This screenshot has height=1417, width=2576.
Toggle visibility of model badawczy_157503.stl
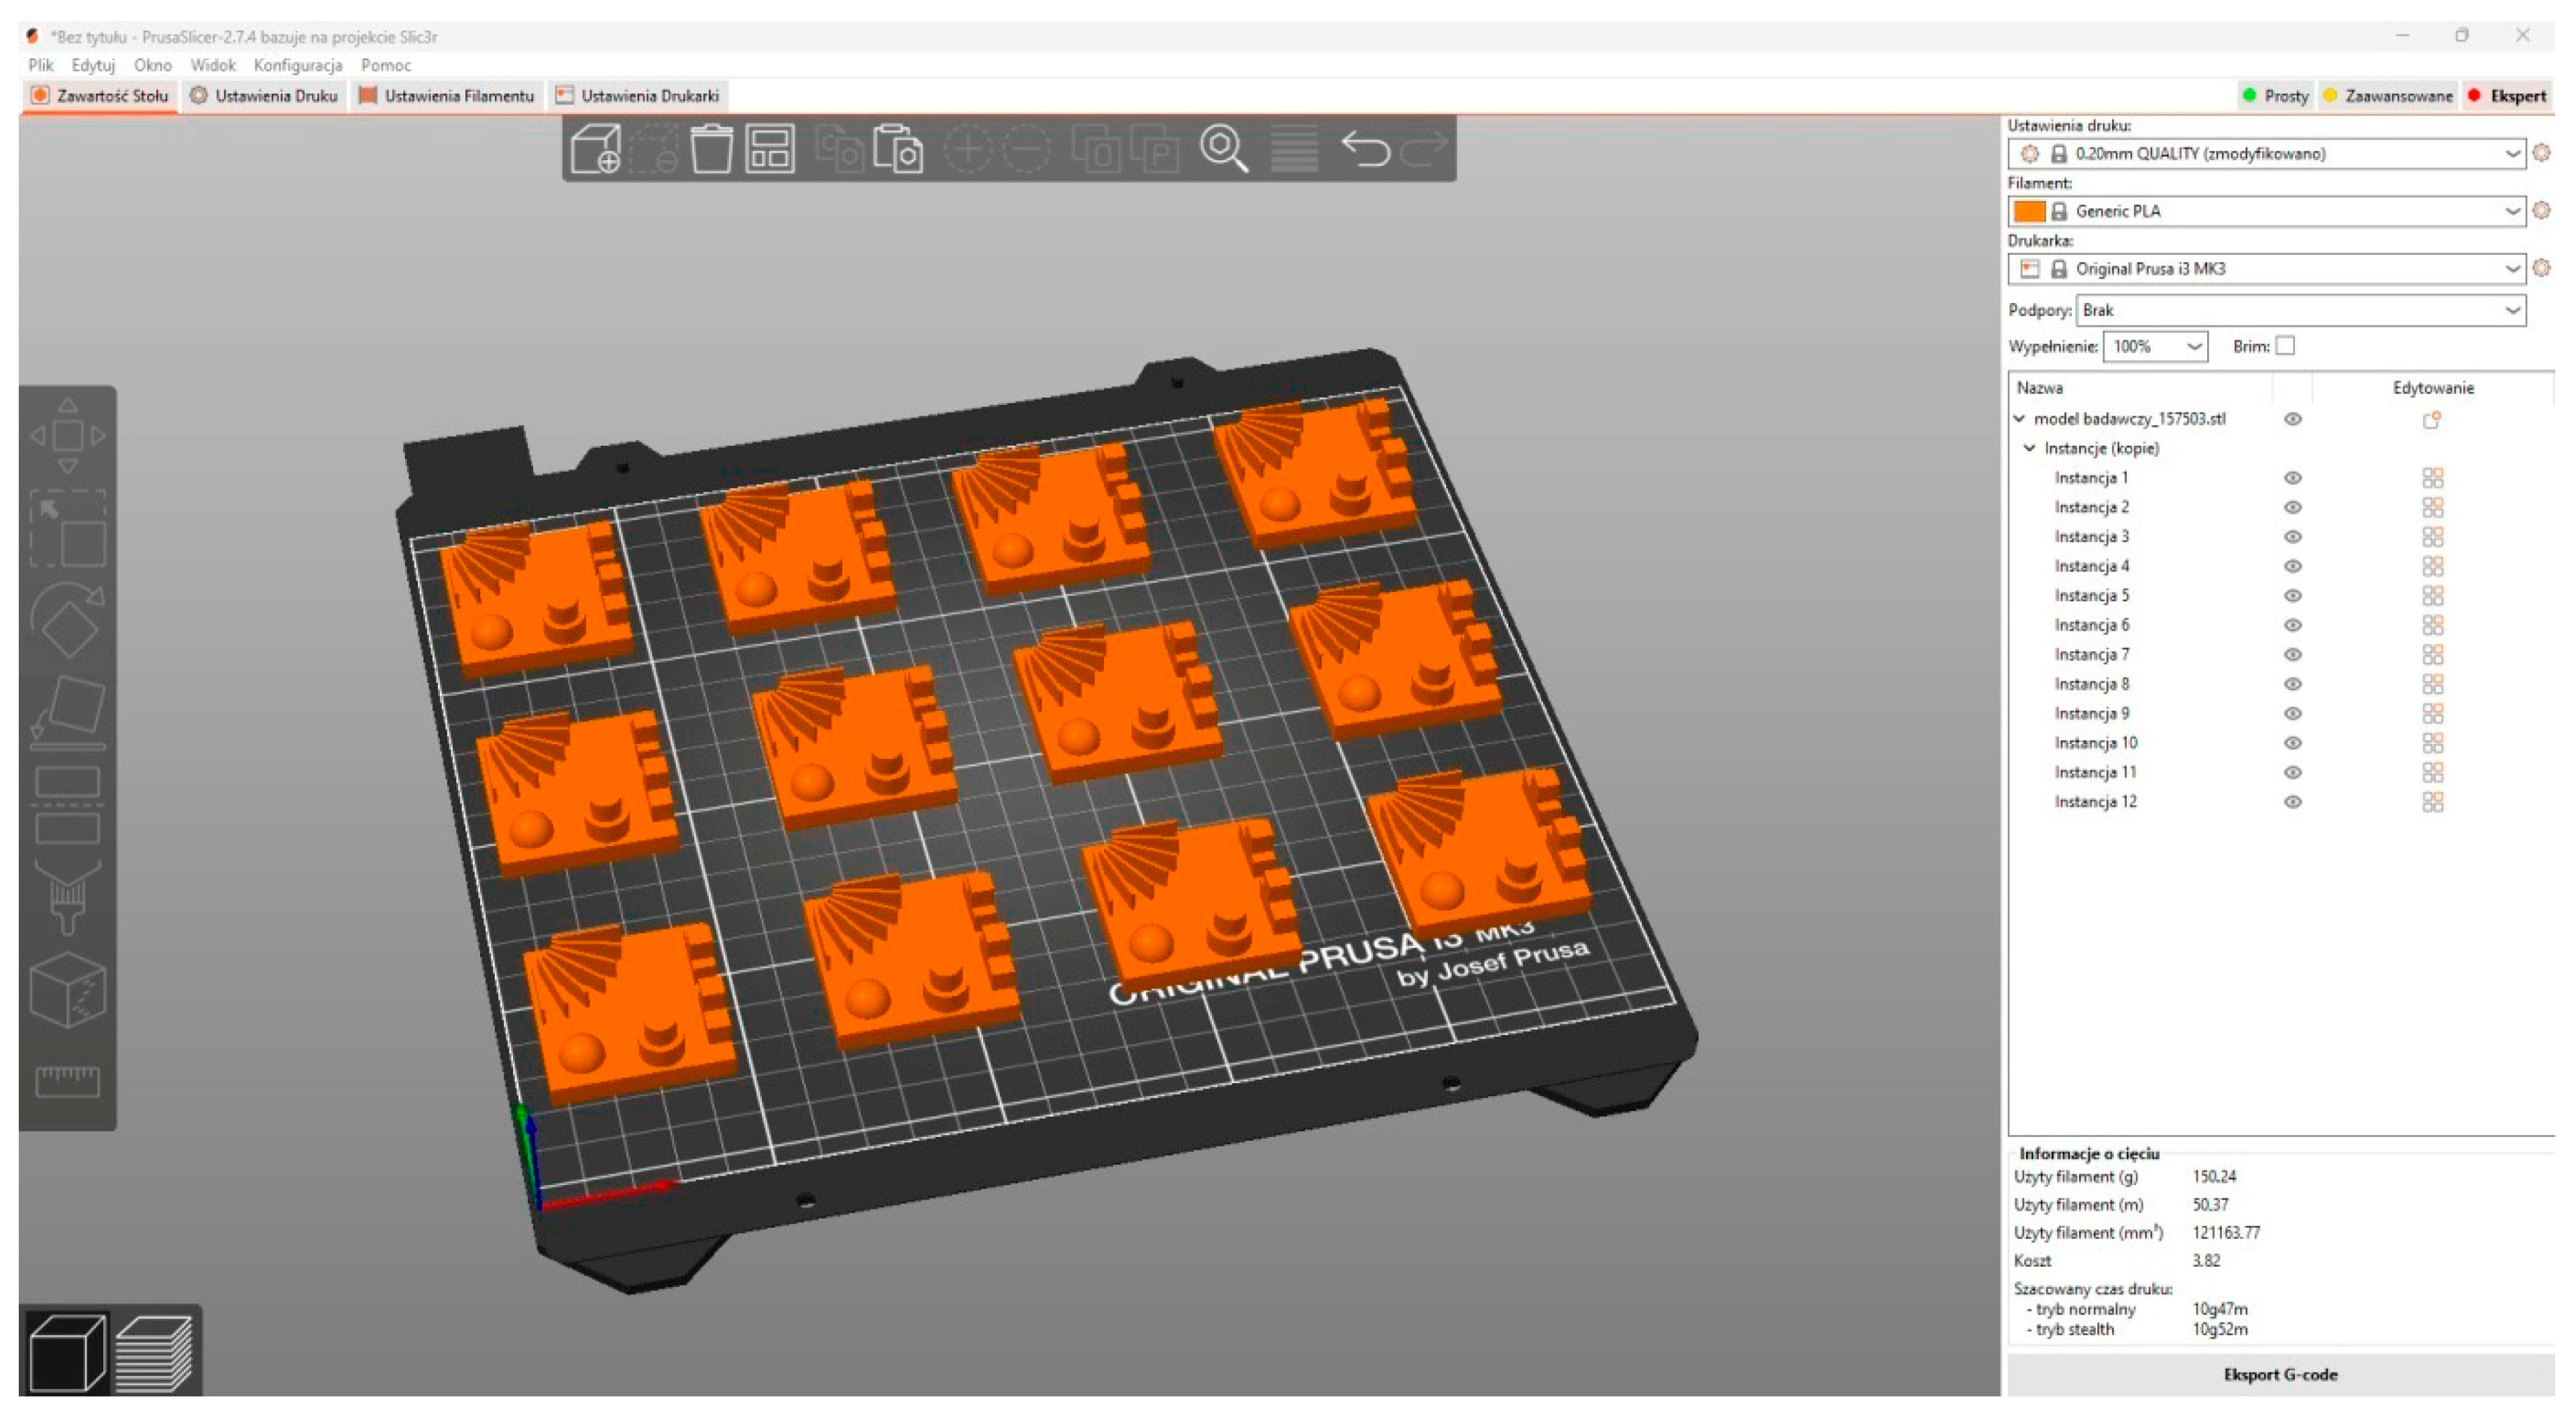(x=2292, y=420)
